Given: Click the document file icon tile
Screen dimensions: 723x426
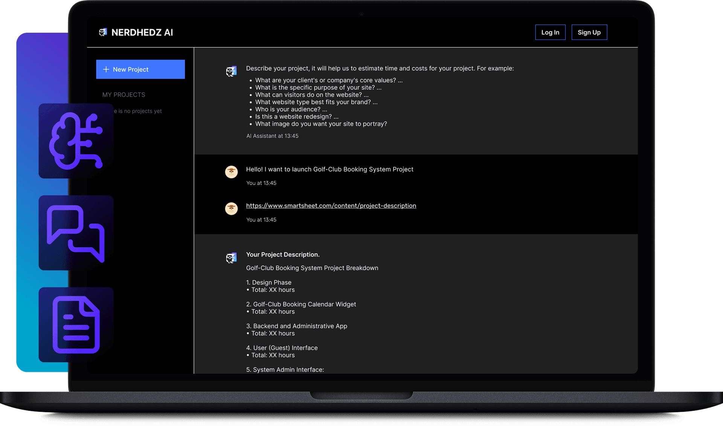Looking at the screenshot, I should (x=76, y=325).
